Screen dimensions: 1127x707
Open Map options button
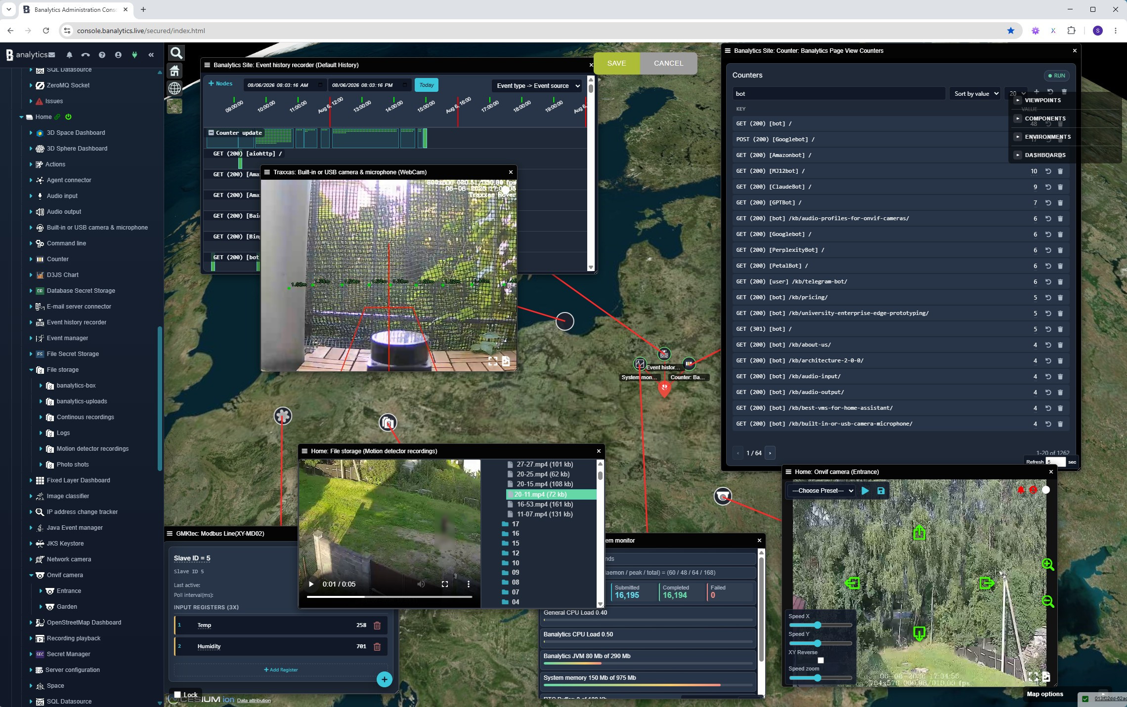(x=1045, y=694)
